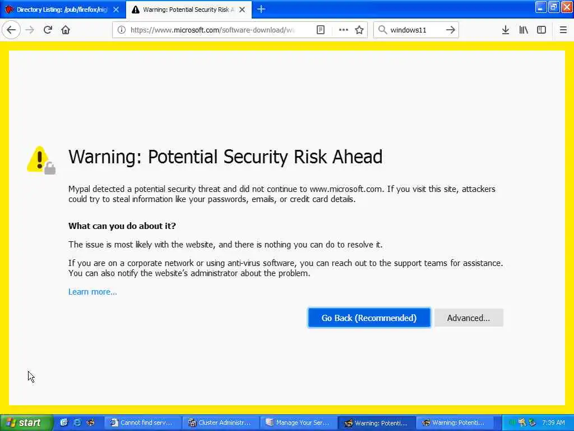Screen dimensions: 574x431
Task: Minimize the browser window
Action: [x=541, y=7]
